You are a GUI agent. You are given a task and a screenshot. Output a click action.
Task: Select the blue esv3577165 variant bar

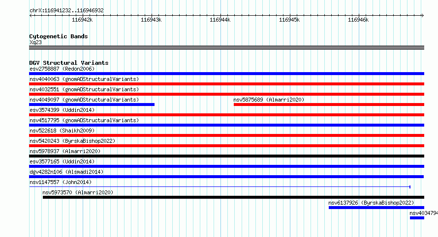(226, 166)
